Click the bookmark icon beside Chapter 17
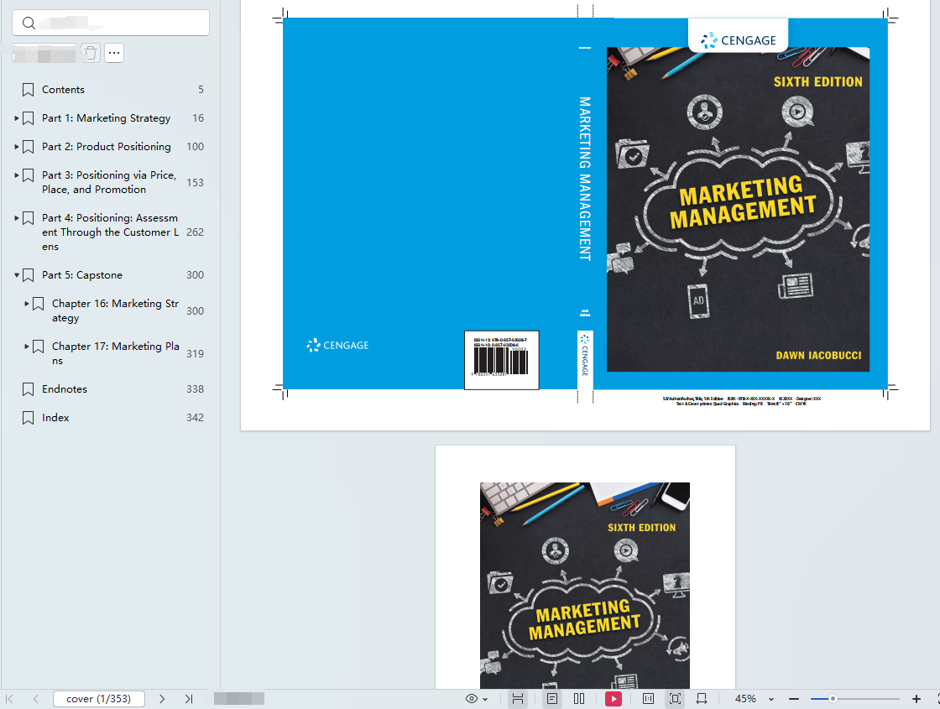 coord(38,347)
